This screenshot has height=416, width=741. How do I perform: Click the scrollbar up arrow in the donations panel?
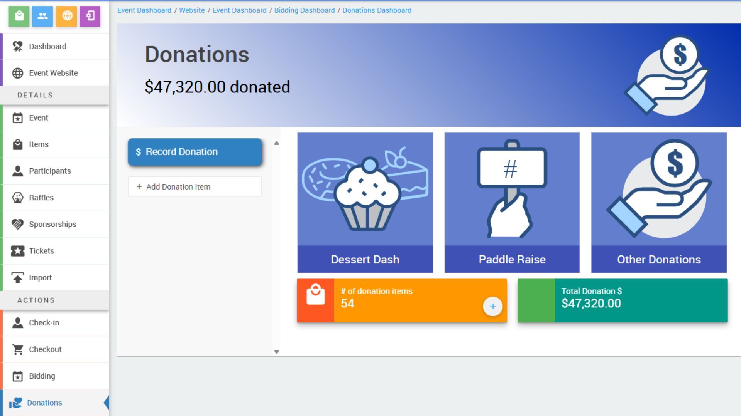[276, 143]
